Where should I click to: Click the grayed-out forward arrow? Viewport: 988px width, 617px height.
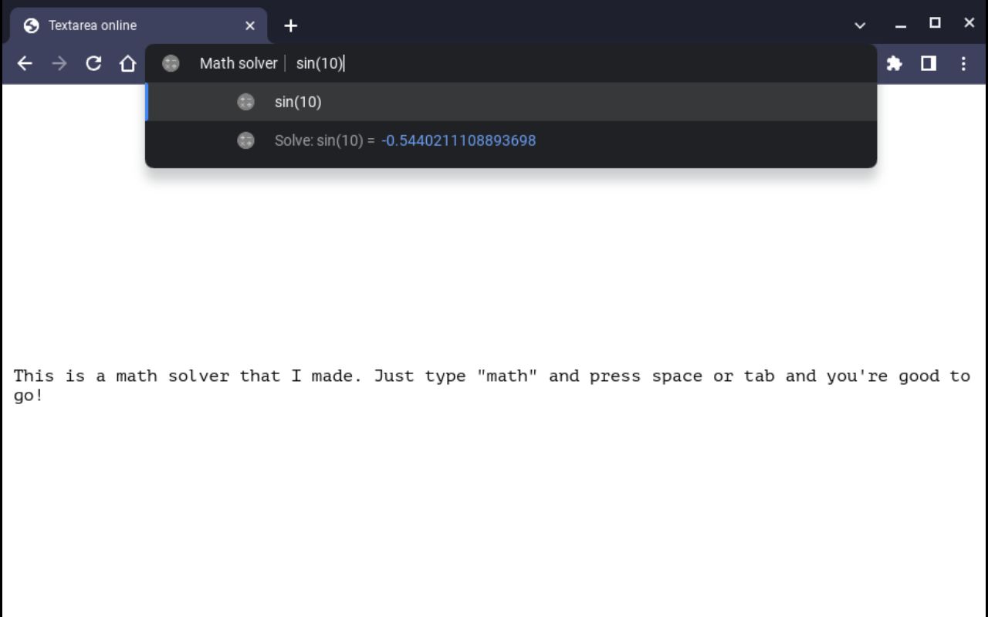coord(59,63)
